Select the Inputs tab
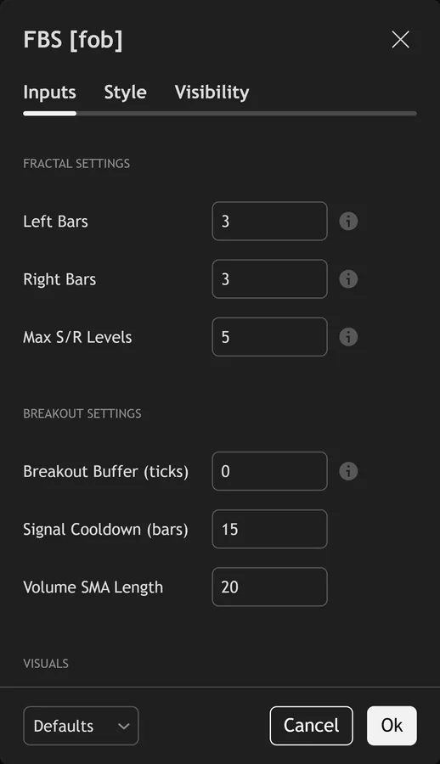 (50, 92)
